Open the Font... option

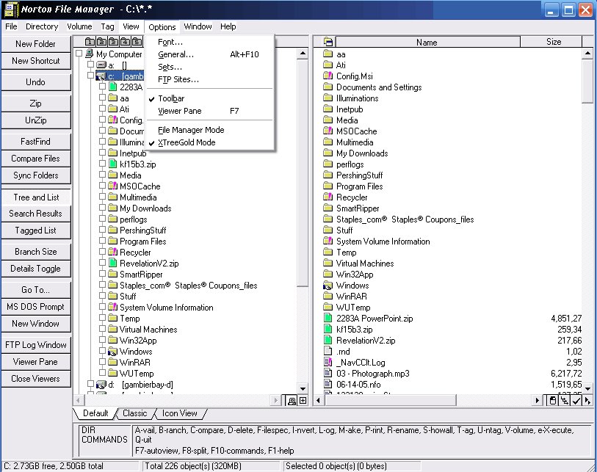pos(209,43)
